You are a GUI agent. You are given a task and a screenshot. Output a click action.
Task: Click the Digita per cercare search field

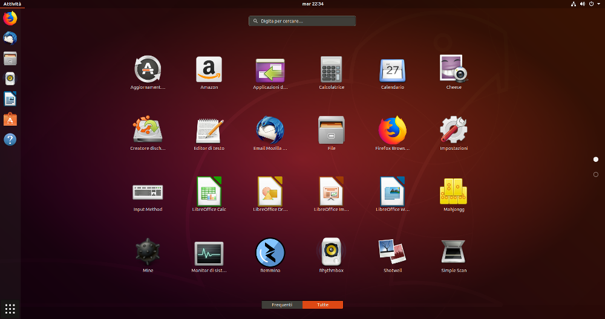coord(302,21)
